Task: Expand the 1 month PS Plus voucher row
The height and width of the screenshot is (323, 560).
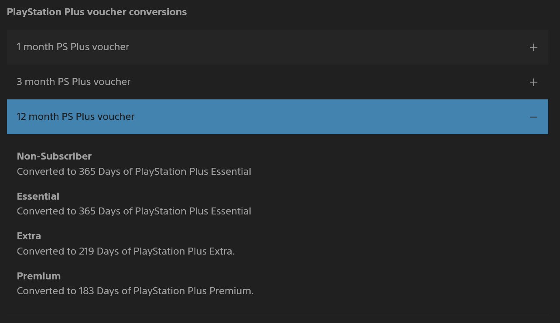Action: coord(277,47)
